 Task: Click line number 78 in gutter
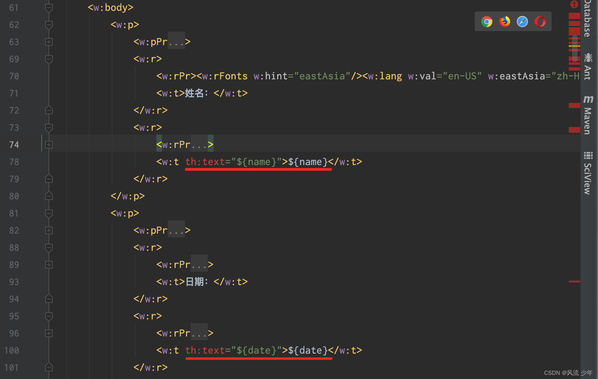tap(14, 162)
